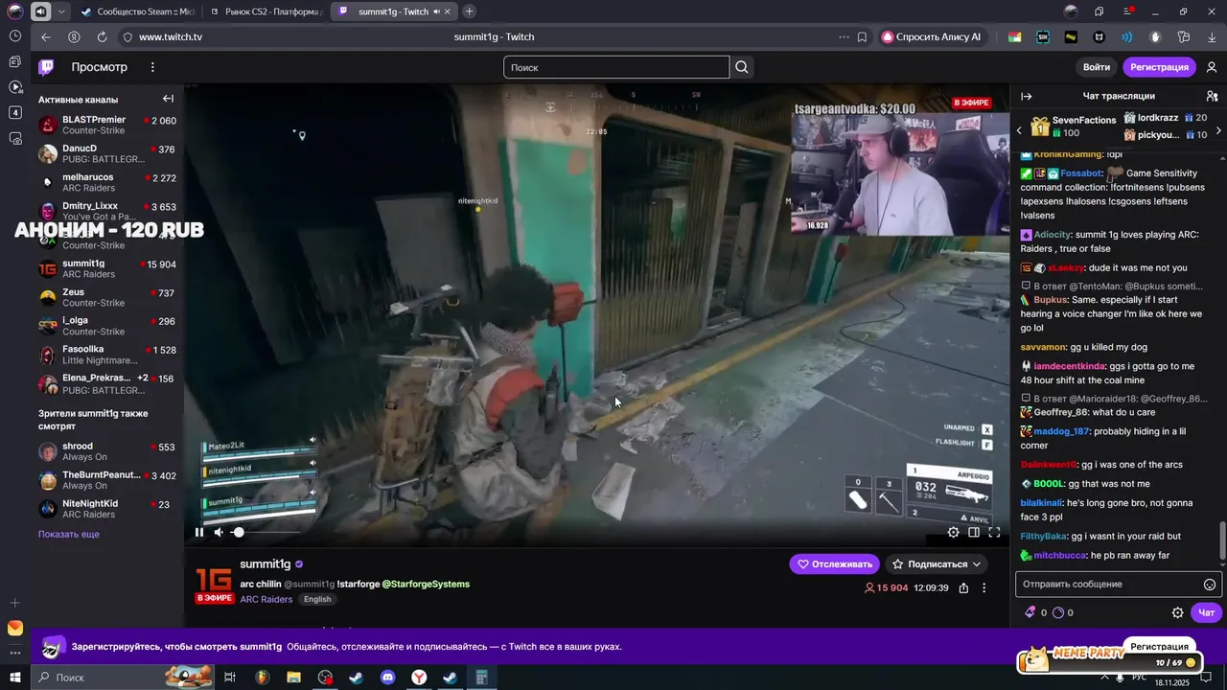
Task: Open a new browser tab with plus
Action: pyautogui.click(x=469, y=11)
